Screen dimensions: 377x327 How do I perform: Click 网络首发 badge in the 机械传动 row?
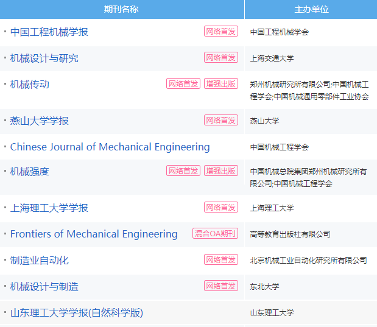point(183,83)
